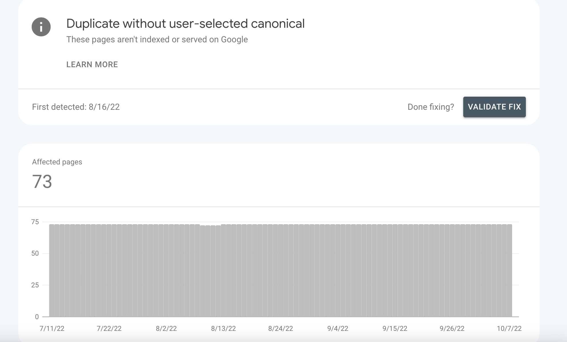Image resolution: width=567 pixels, height=342 pixels.
Task: Click the 8/24/22 date label
Action: click(x=281, y=329)
